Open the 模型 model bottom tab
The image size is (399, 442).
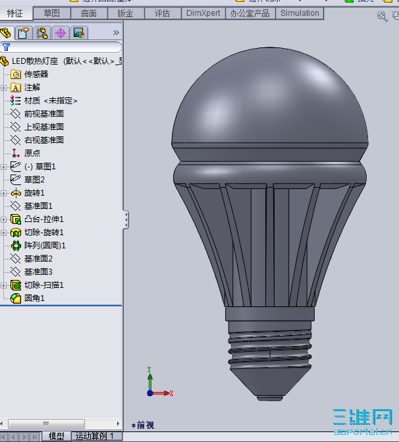[x=57, y=436]
